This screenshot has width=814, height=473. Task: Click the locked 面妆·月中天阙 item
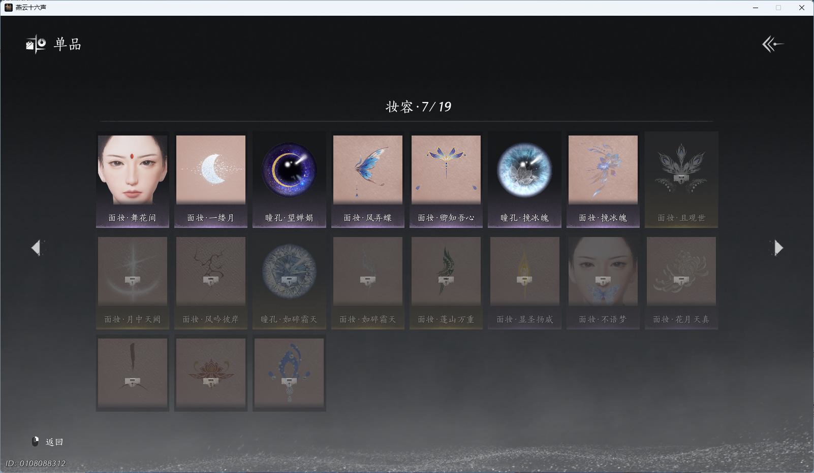point(133,282)
